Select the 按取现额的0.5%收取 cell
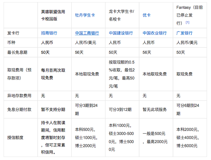This screenshot has width=211, height=160. tap(122, 74)
